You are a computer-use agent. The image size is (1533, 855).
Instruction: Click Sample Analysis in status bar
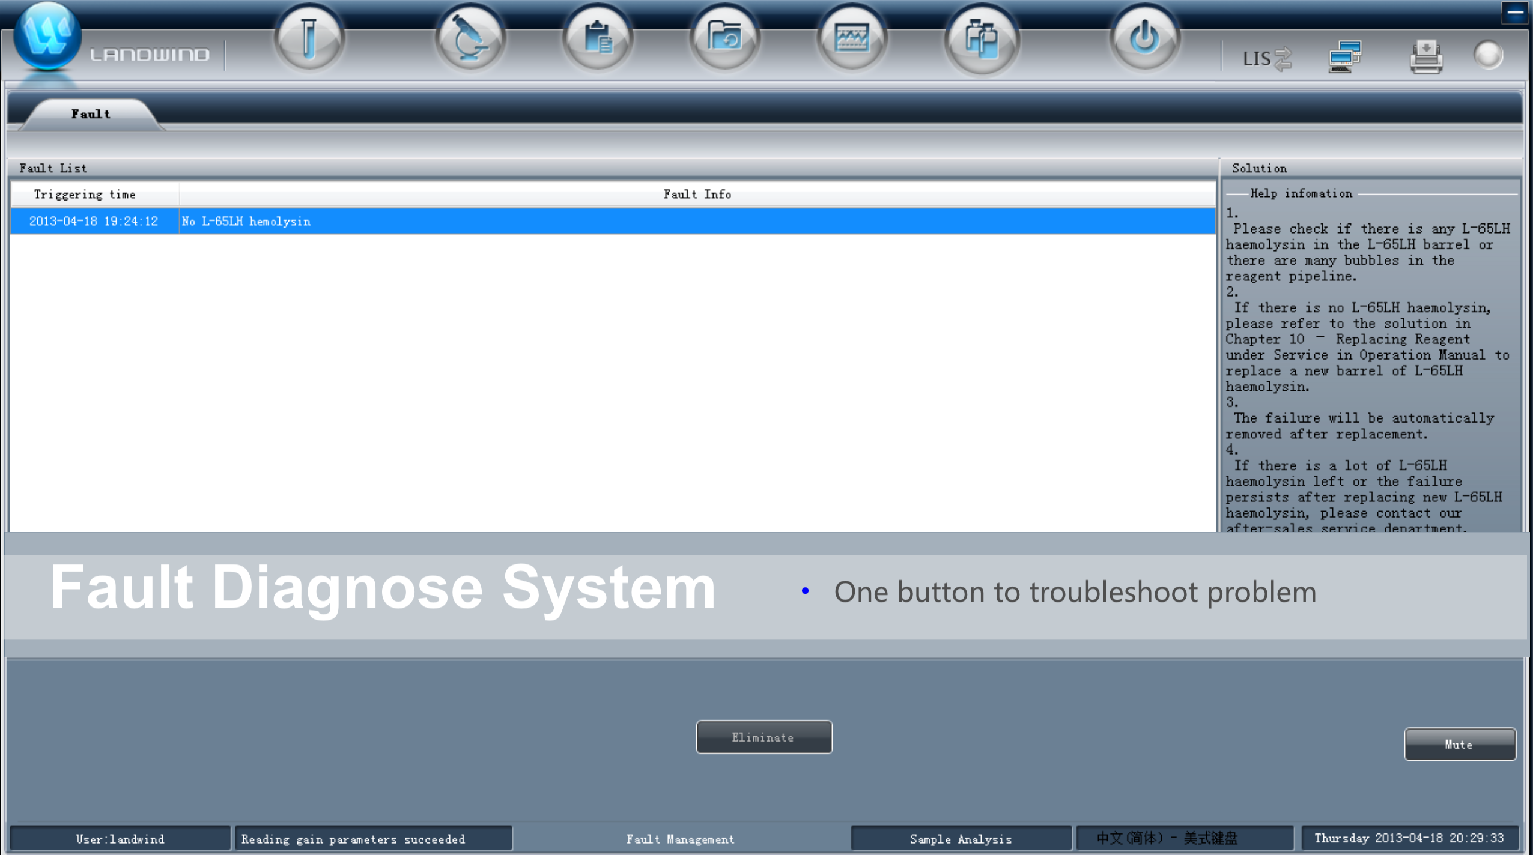coord(960,838)
